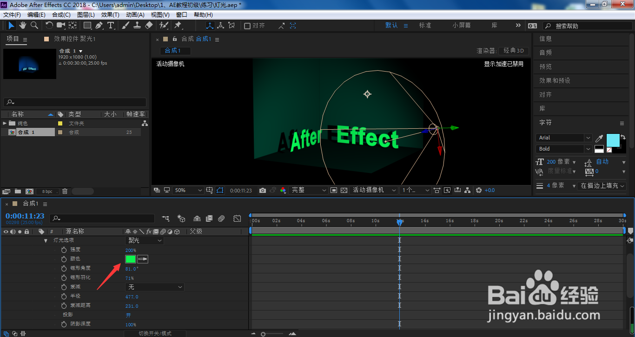635x337 pixels.
Task: Open the 活动摄像机 3D view dropdown
Action: point(374,190)
